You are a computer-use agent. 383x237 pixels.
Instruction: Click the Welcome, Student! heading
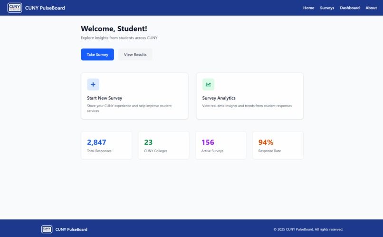pos(114,28)
